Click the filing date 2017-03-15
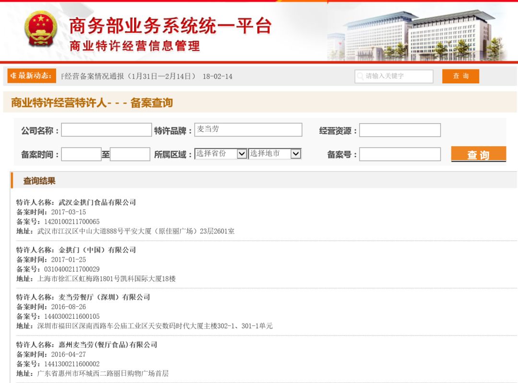The height and width of the screenshot is (383, 518). (69, 212)
